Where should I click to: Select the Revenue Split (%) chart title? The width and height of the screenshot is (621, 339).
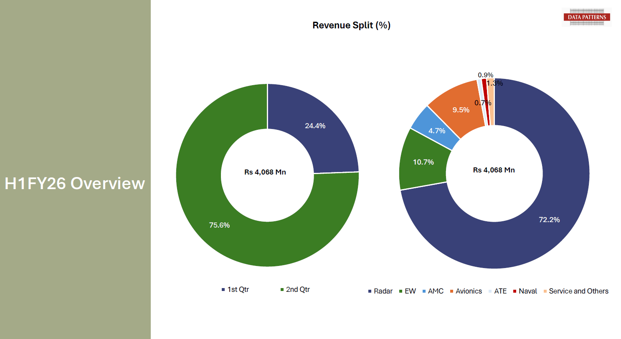[351, 25]
